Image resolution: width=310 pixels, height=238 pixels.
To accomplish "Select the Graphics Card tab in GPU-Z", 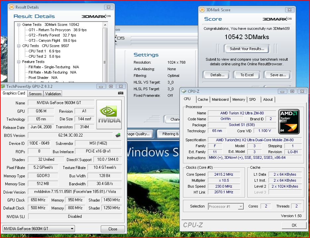I will [x=14, y=93].
